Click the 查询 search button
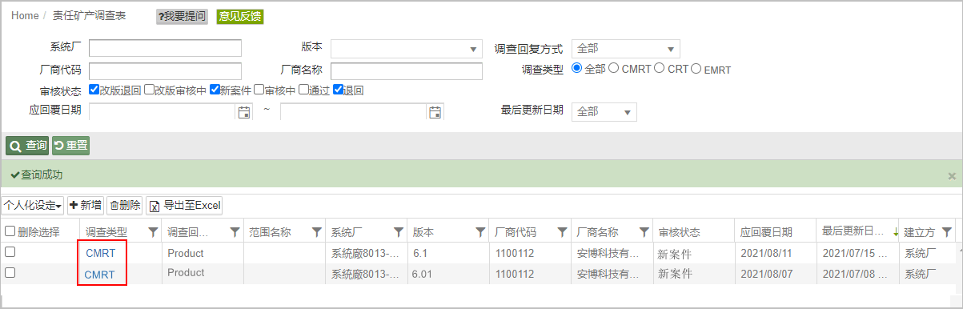Viewport: 963px width, 309px height. [27, 146]
